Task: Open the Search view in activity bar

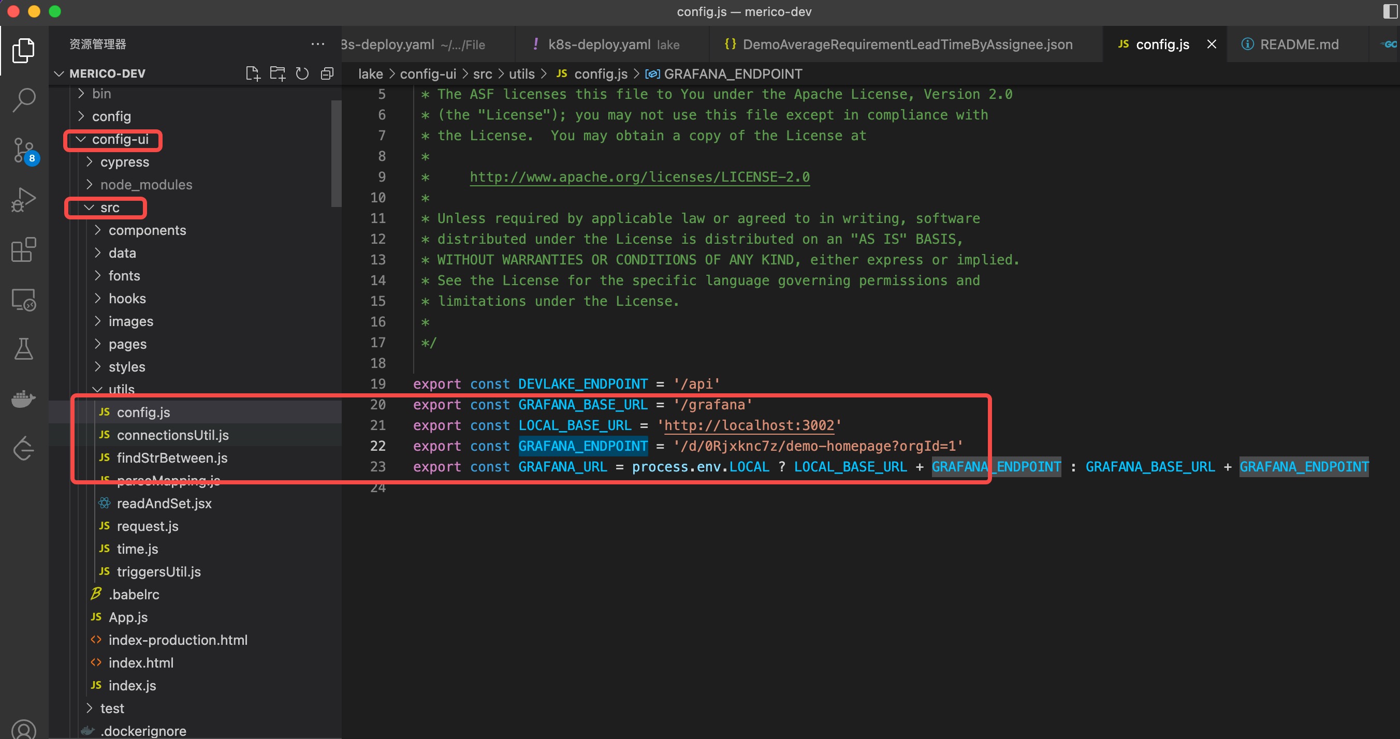Action: [24, 100]
